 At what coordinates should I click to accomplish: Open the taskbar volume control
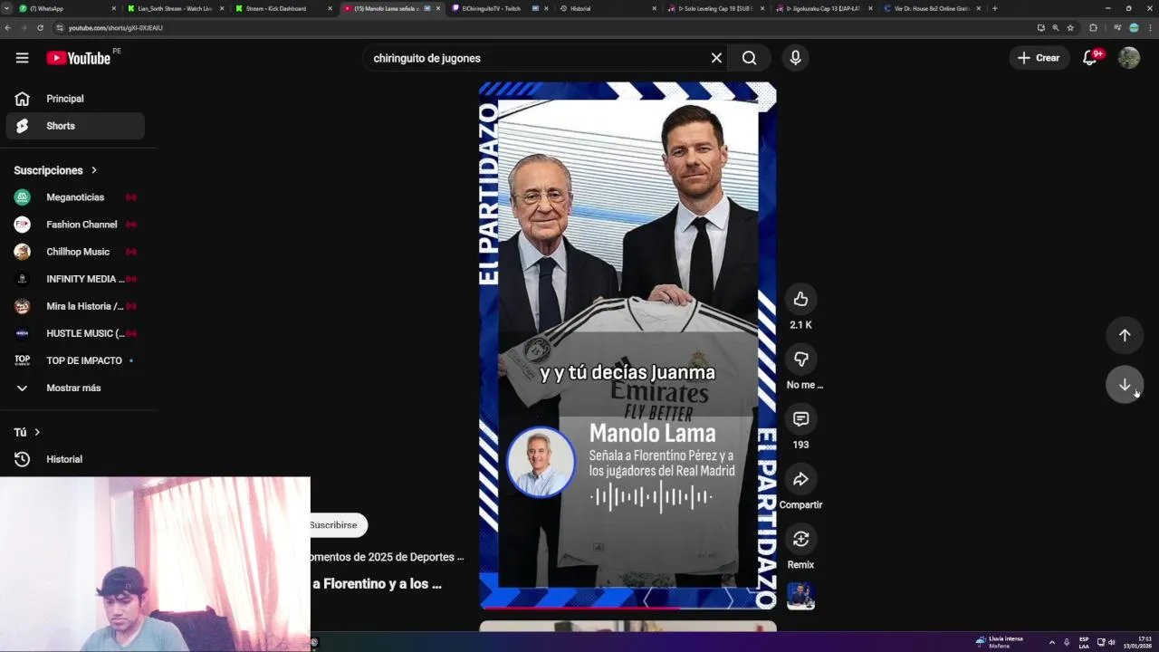[1112, 642]
